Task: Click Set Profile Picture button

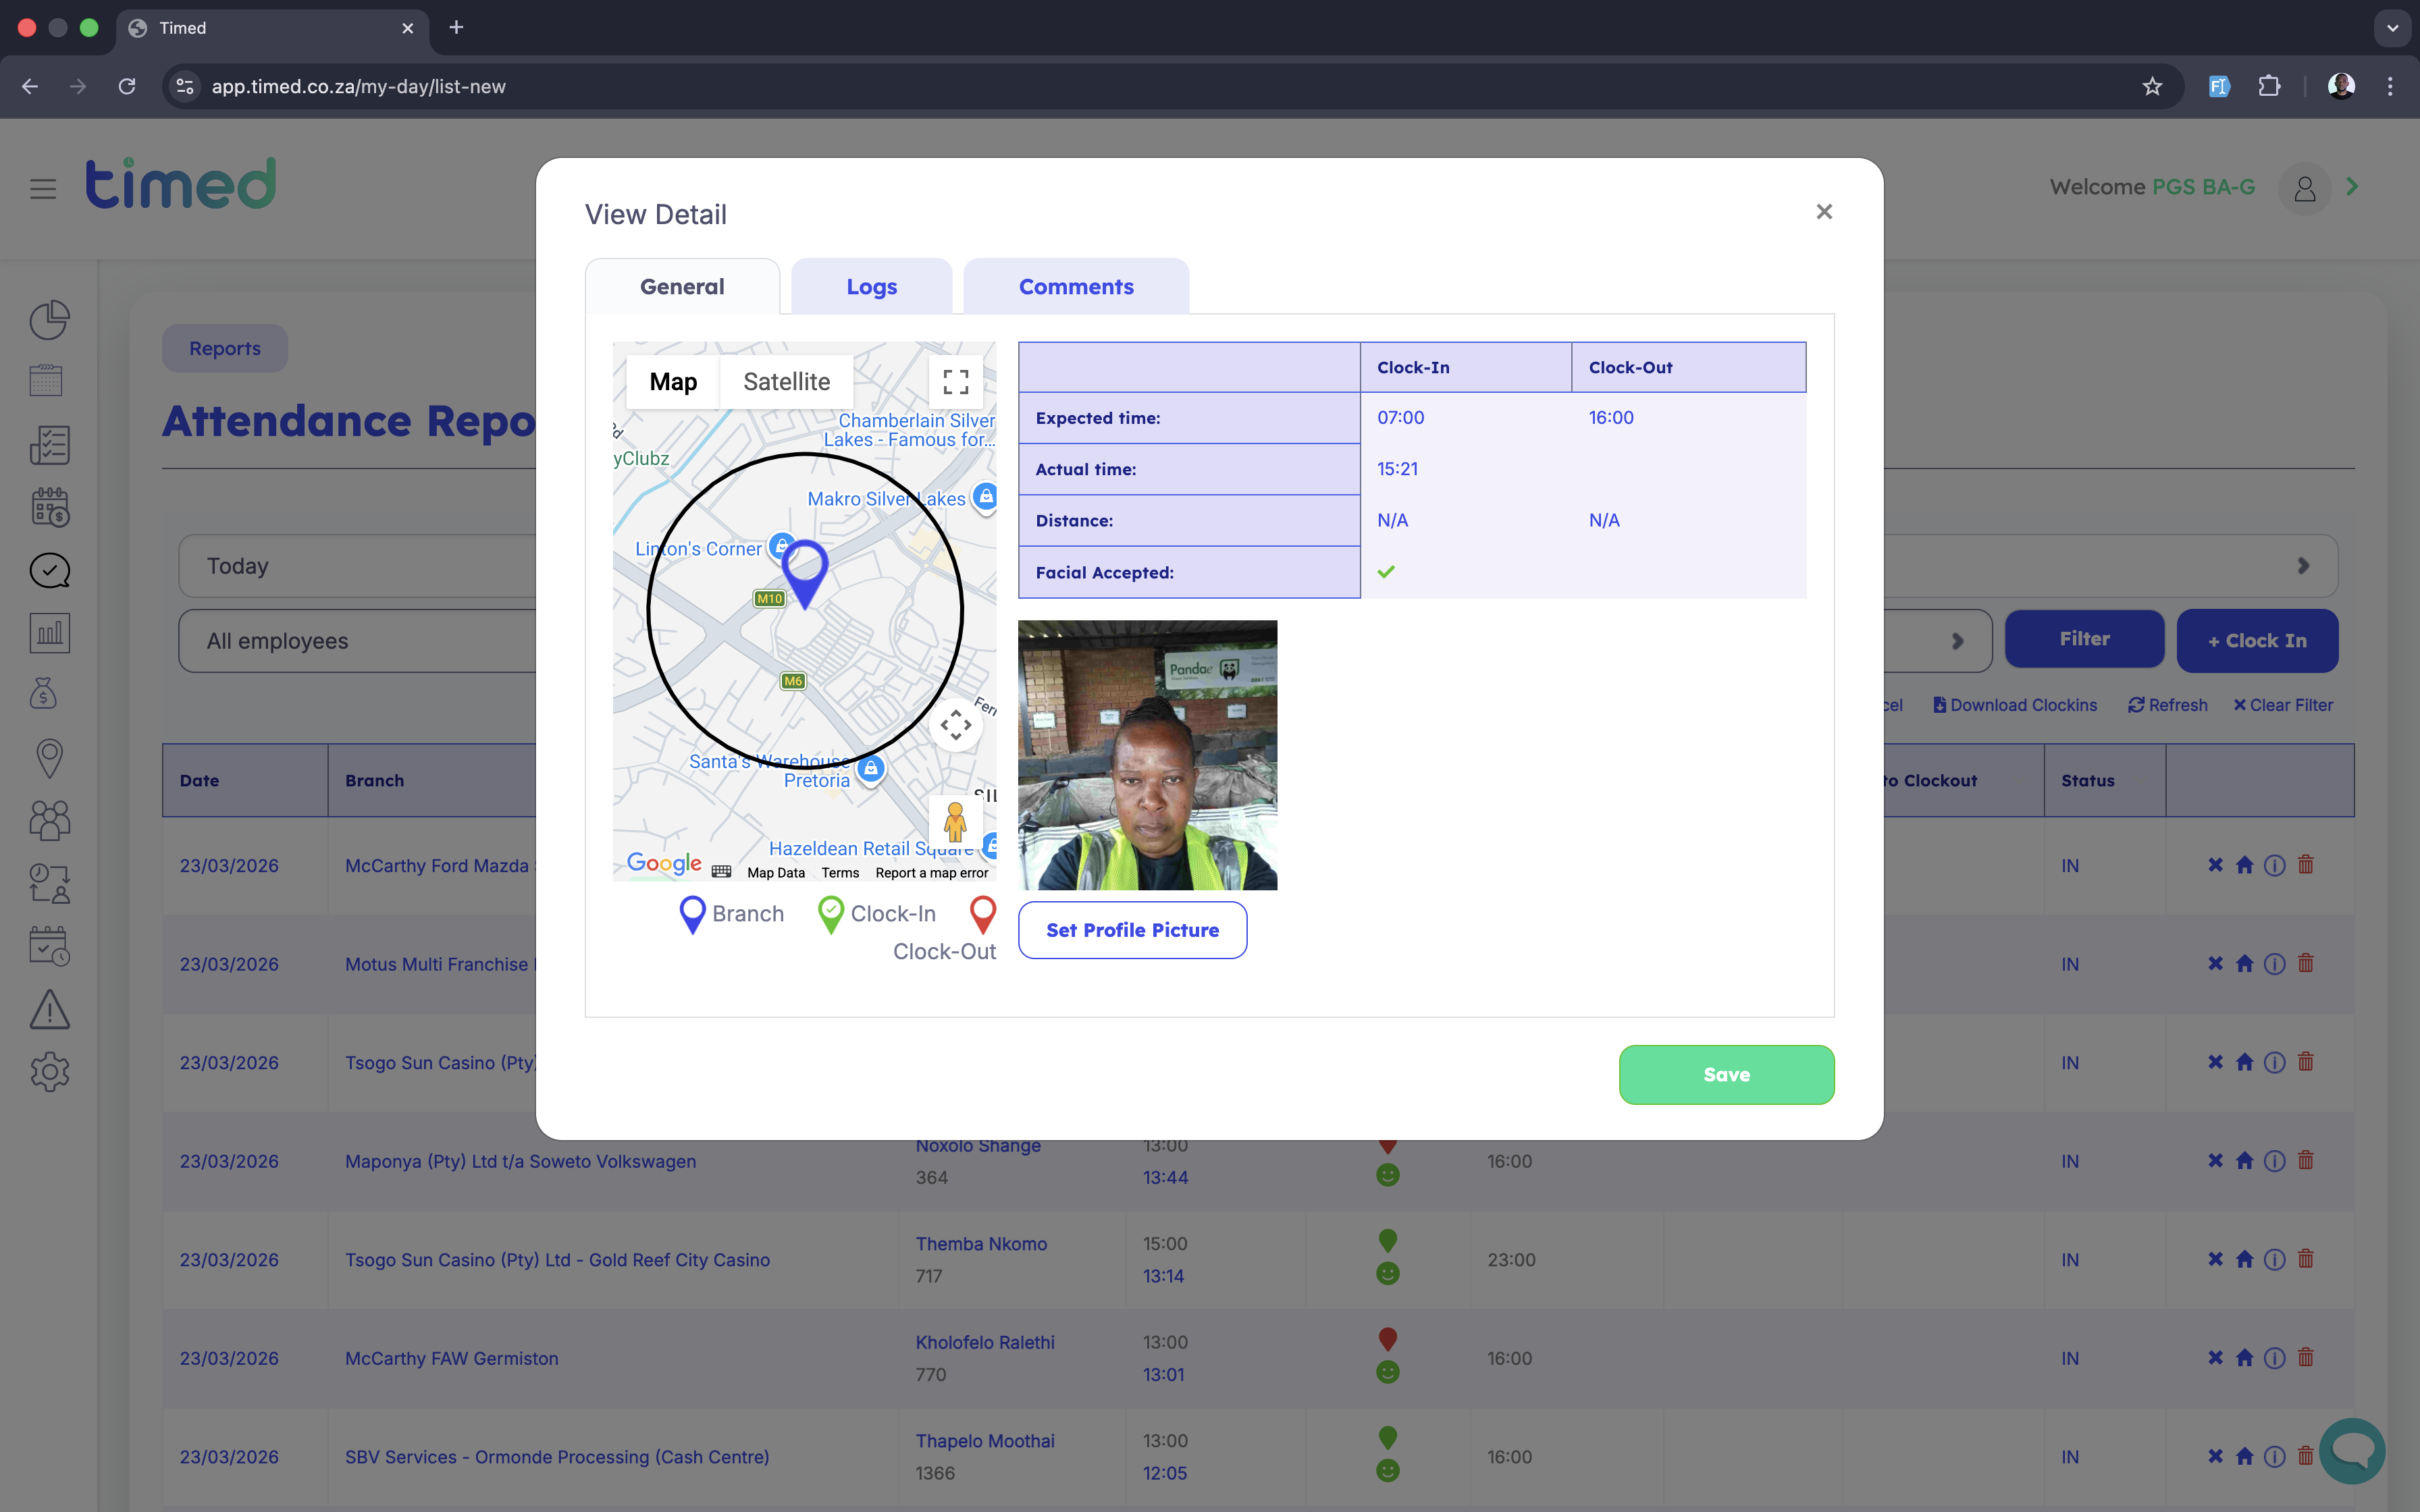Action: [1132, 930]
